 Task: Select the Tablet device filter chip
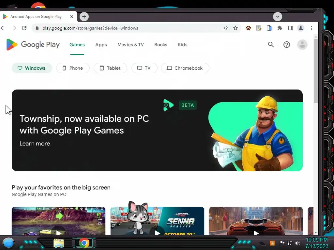pos(110,68)
